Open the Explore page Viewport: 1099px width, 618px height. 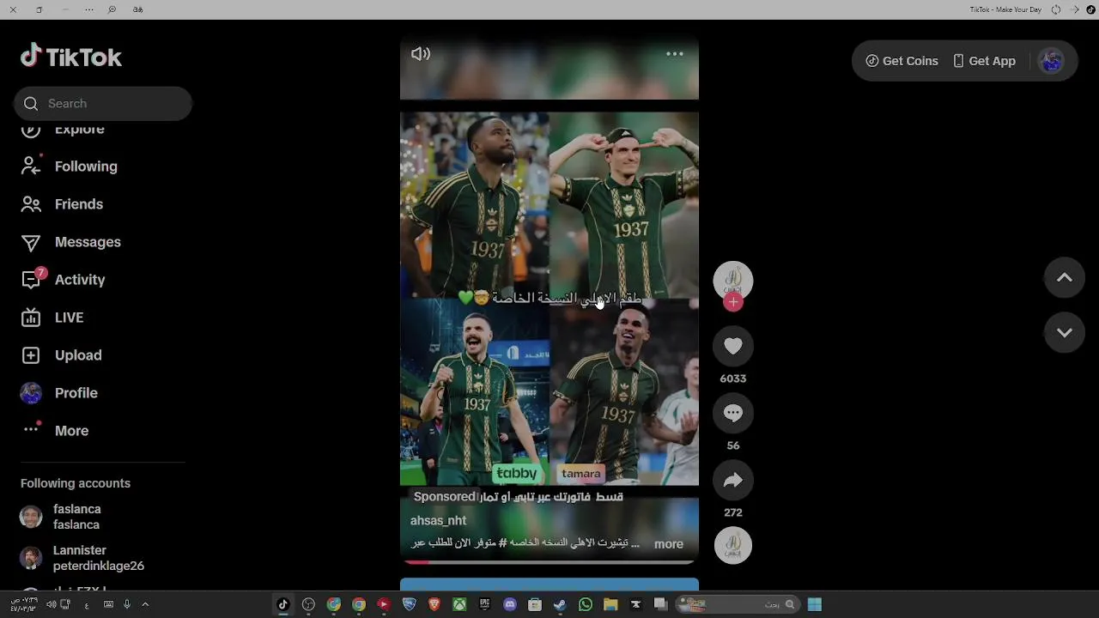[79, 130]
